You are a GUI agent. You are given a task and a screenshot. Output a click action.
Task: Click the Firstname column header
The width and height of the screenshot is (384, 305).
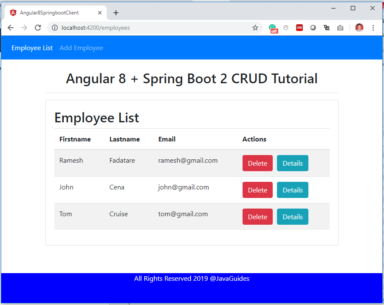point(75,139)
